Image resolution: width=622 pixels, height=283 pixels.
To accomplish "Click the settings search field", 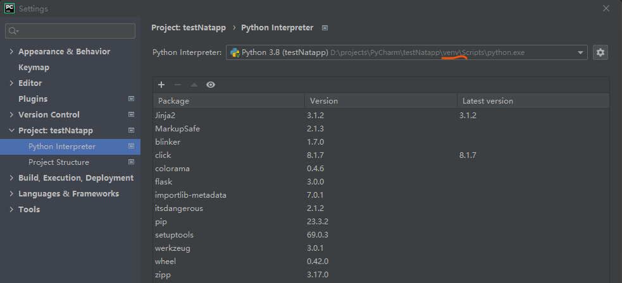I will click(71, 31).
